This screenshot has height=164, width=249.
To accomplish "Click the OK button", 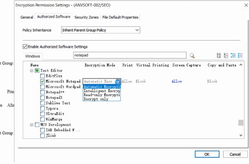I will coord(207,154).
